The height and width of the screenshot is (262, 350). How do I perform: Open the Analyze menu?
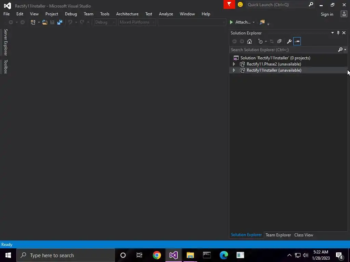click(x=166, y=14)
